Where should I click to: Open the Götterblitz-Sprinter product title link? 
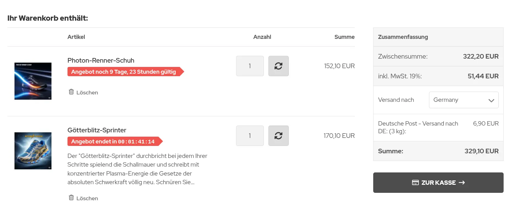click(97, 130)
